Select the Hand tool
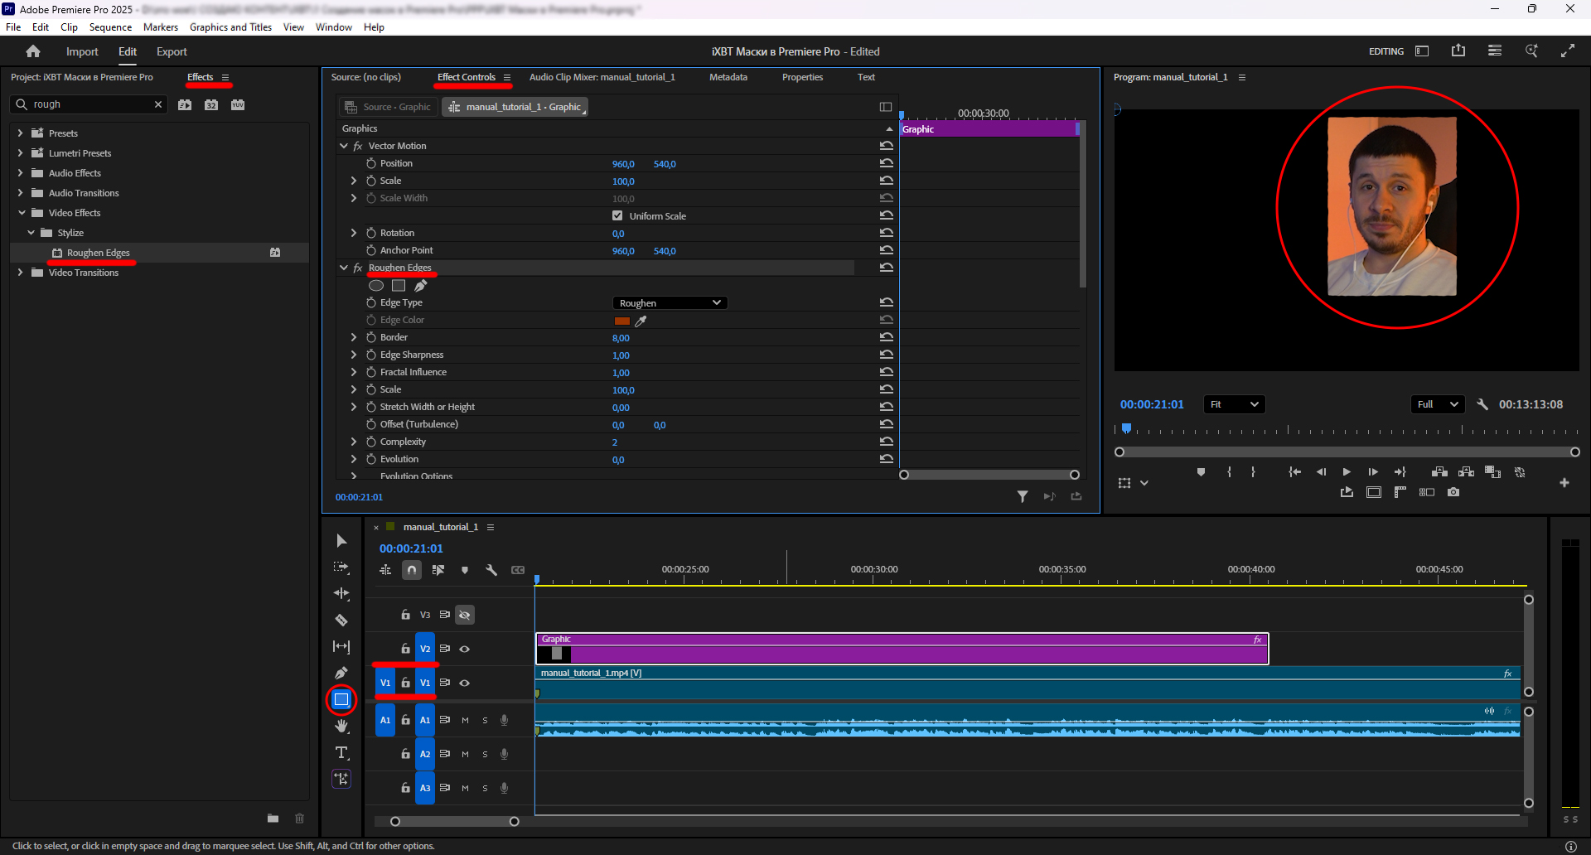 [x=341, y=727]
